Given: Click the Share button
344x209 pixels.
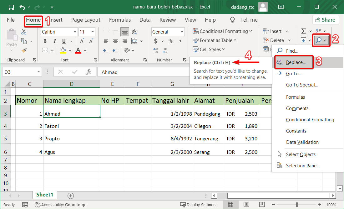Looking at the screenshot, I should (x=326, y=19).
